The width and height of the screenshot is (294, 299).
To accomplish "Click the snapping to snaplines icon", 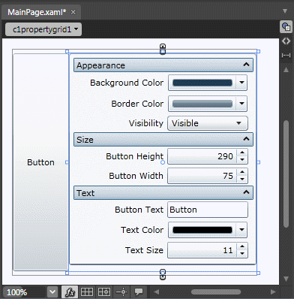I will coord(121,291).
